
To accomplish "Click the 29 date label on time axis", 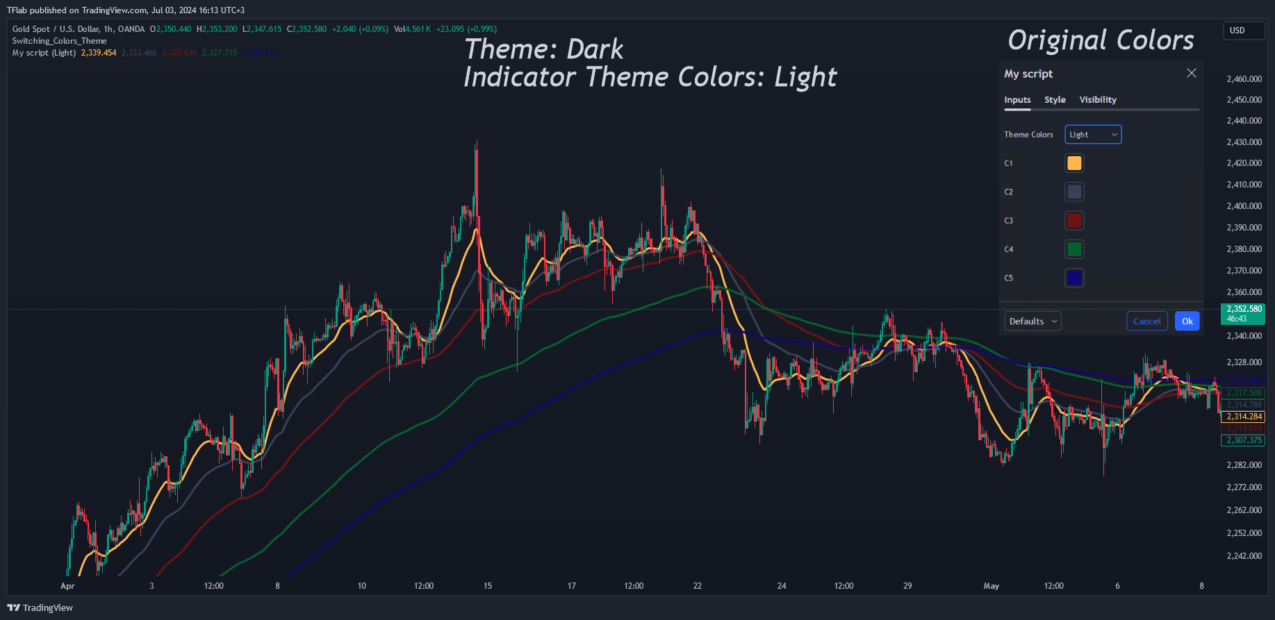I will [907, 586].
